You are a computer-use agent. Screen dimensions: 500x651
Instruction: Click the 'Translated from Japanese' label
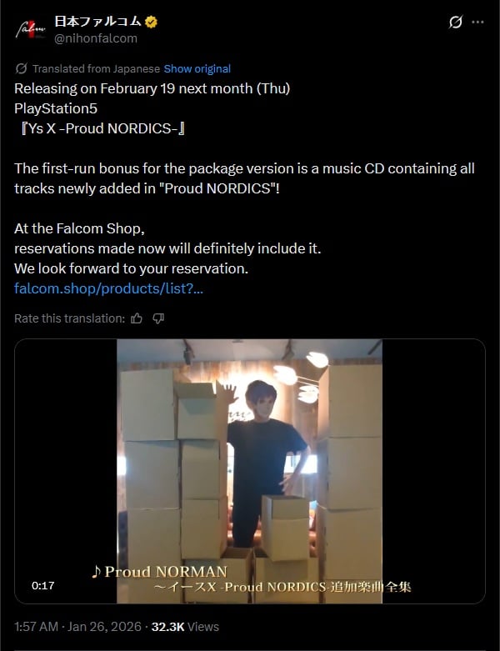point(97,68)
